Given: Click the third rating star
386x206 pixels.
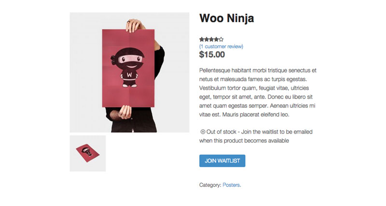Looking at the screenshot, I should (x=211, y=39).
